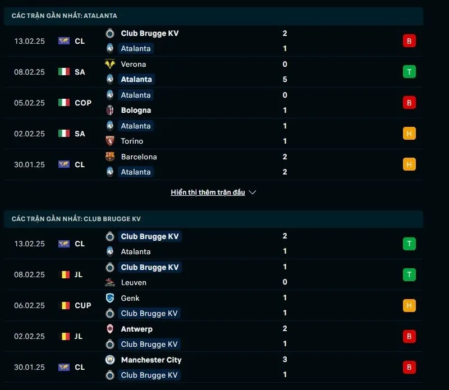Click the orange H badge for Genk match
This screenshot has width=449, height=390.
(409, 306)
